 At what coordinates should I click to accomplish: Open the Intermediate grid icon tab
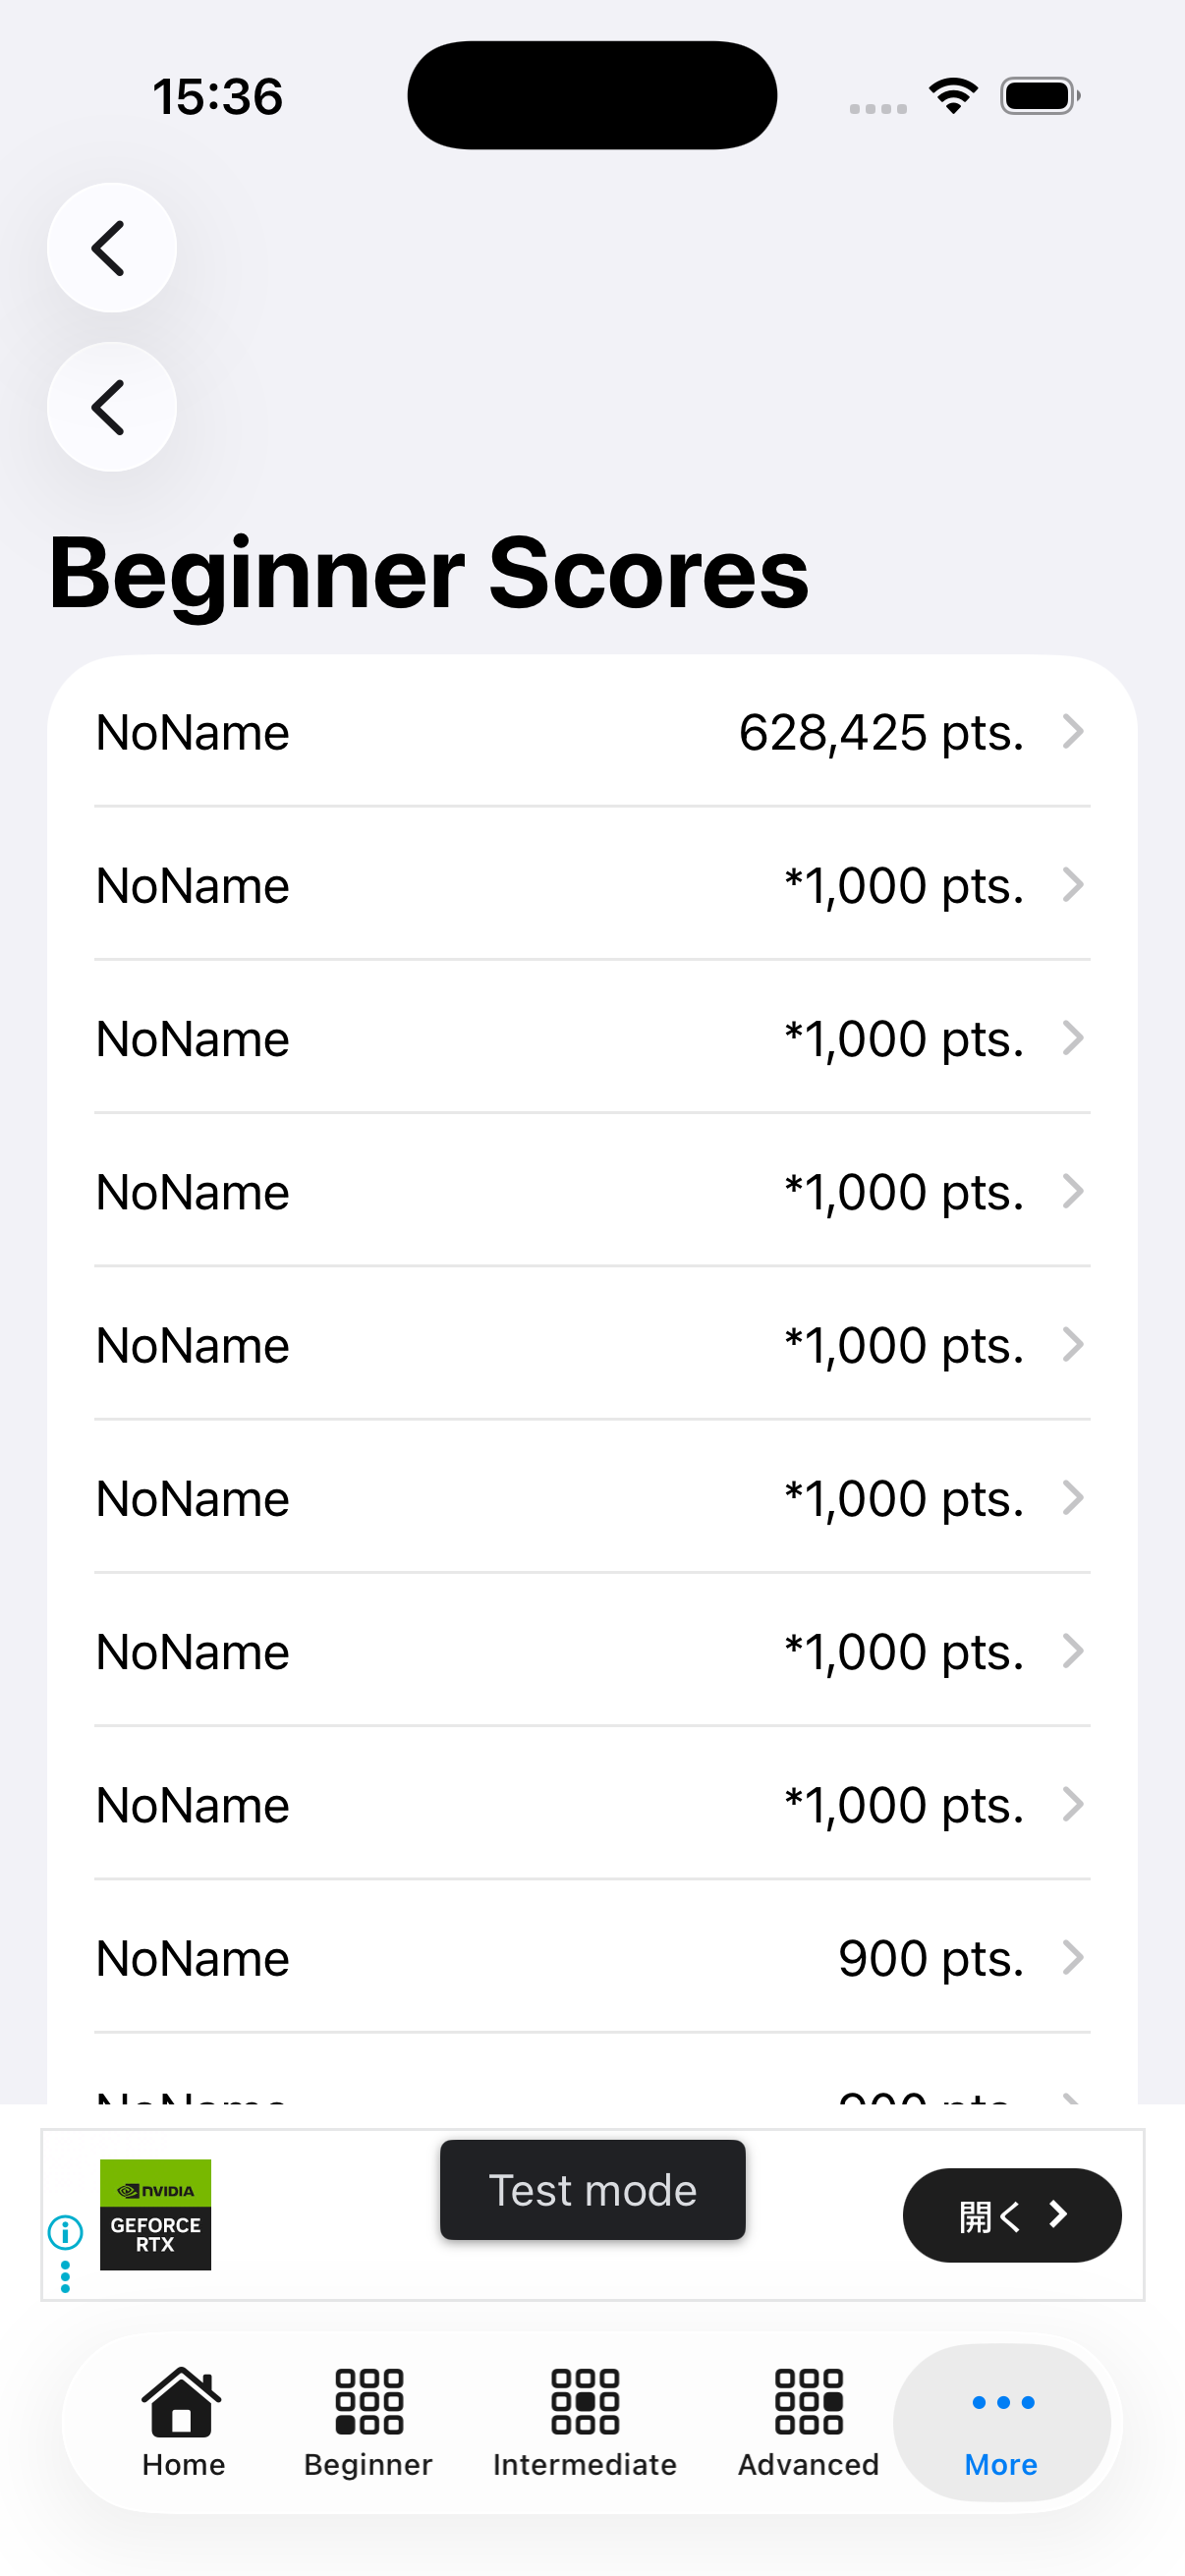pyautogui.click(x=585, y=2401)
